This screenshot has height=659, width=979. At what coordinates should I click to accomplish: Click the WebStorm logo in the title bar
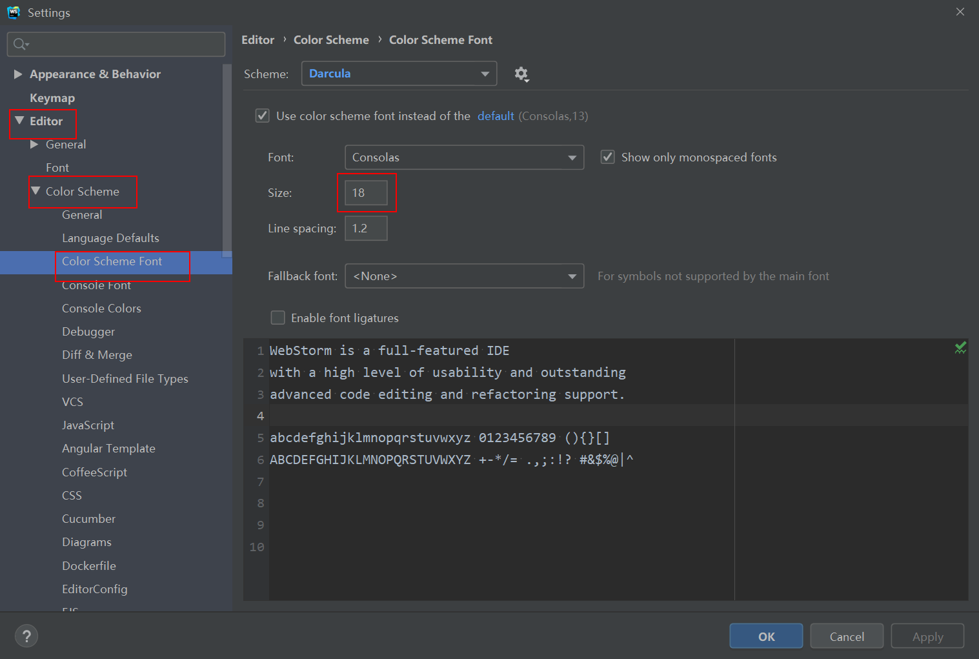(x=14, y=12)
